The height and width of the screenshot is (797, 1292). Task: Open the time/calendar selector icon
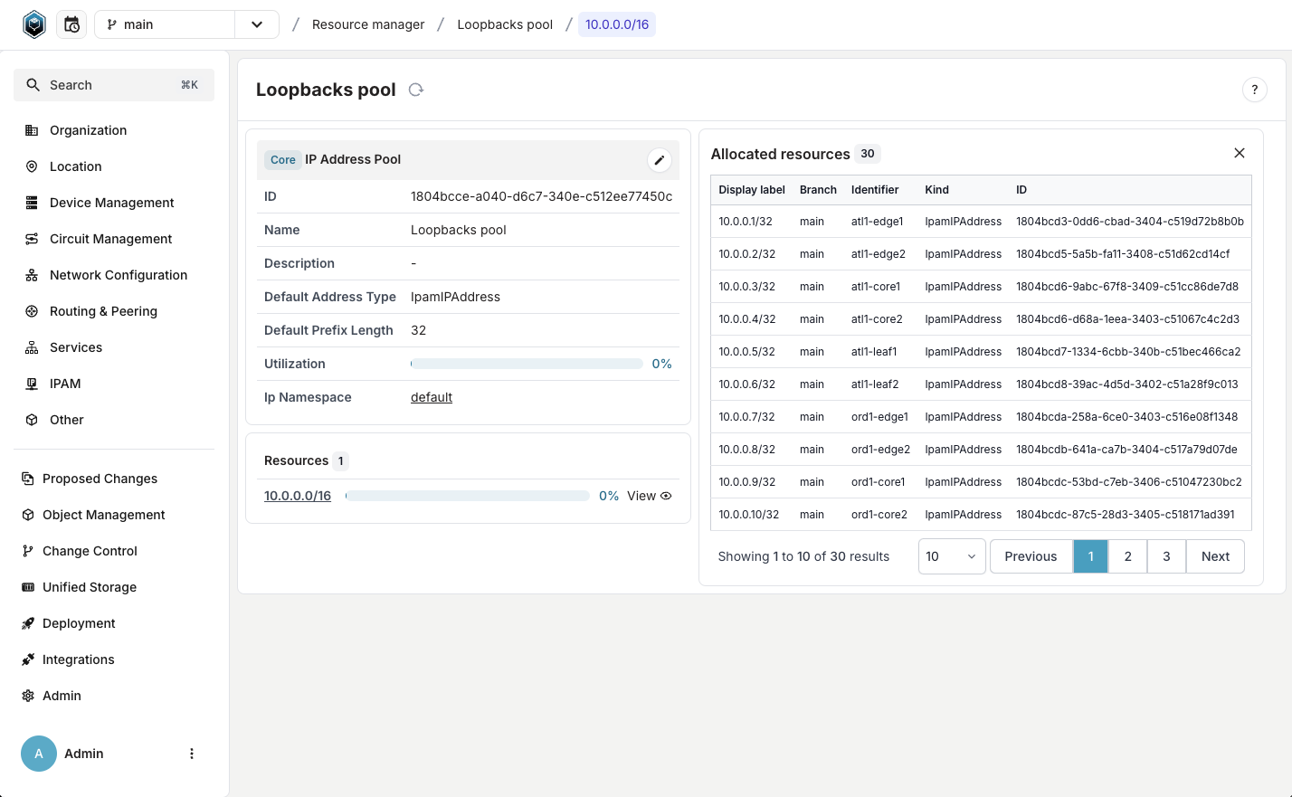71,24
